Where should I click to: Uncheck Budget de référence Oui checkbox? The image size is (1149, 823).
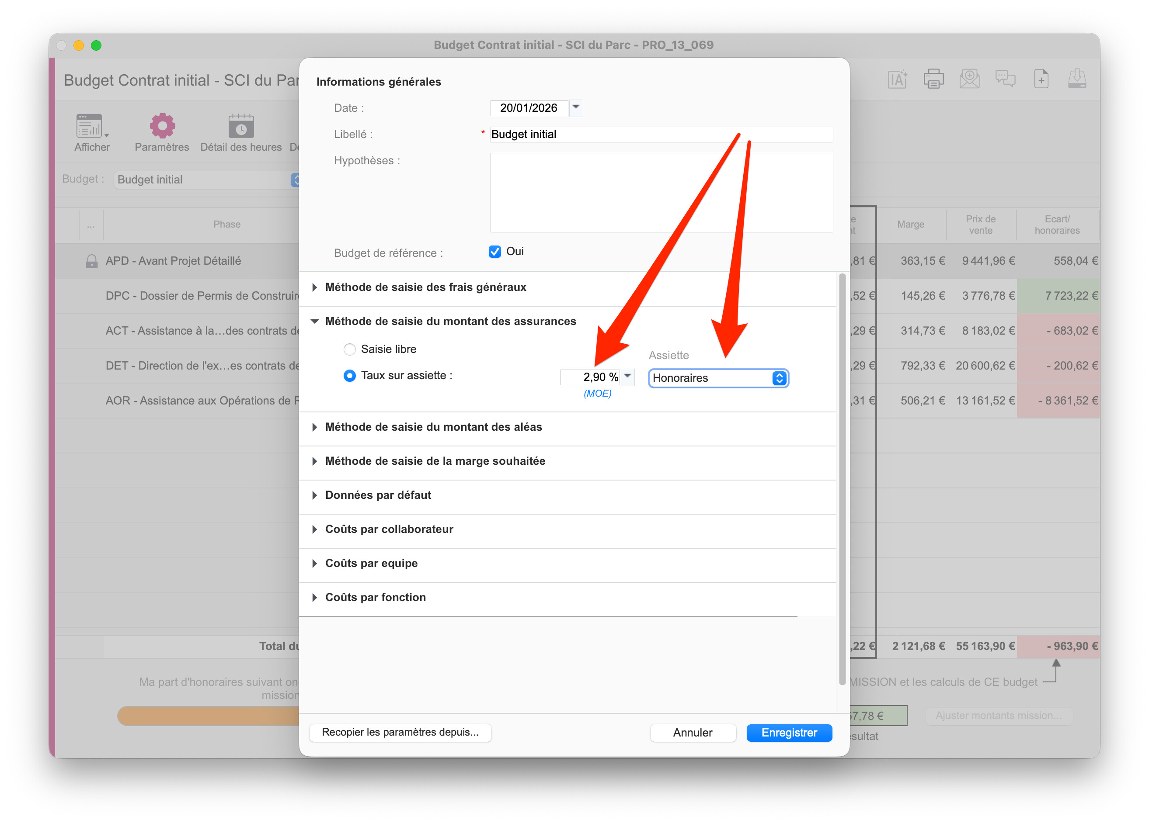pyautogui.click(x=495, y=252)
